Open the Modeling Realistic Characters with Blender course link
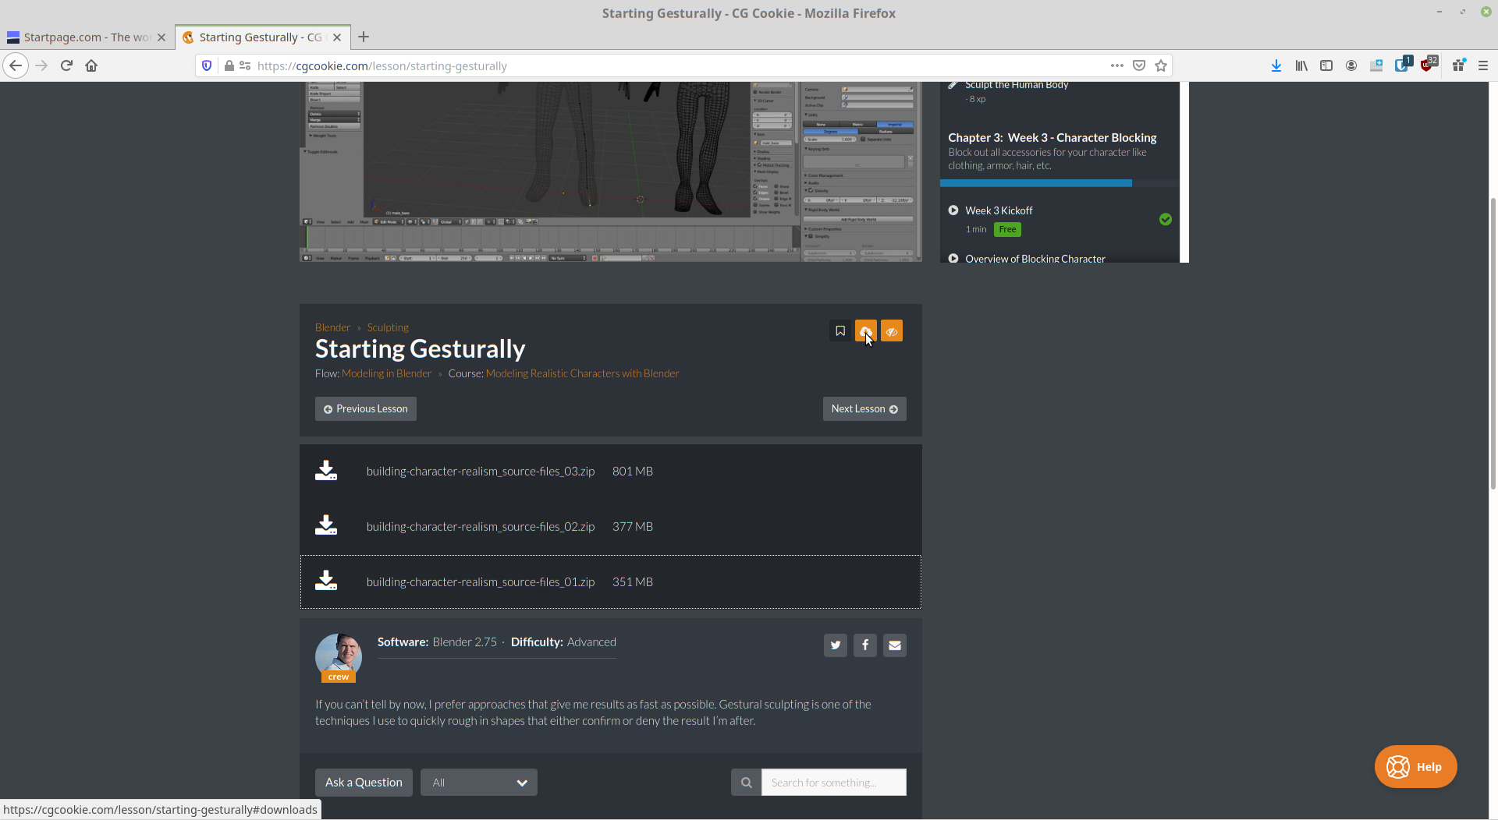The image size is (1498, 820). (581, 373)
